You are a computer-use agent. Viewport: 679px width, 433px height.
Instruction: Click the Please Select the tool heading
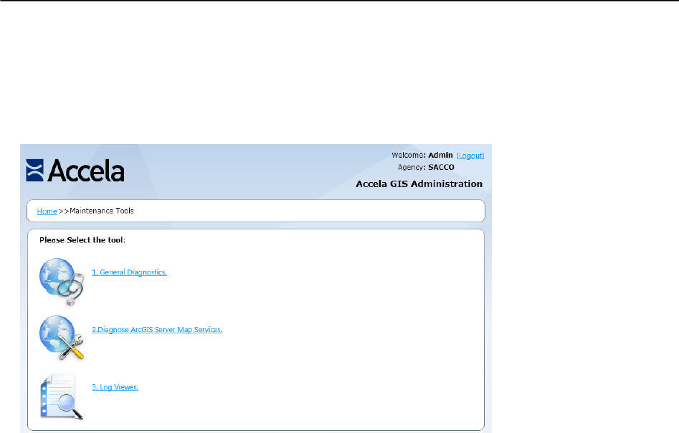coord(82,240)
